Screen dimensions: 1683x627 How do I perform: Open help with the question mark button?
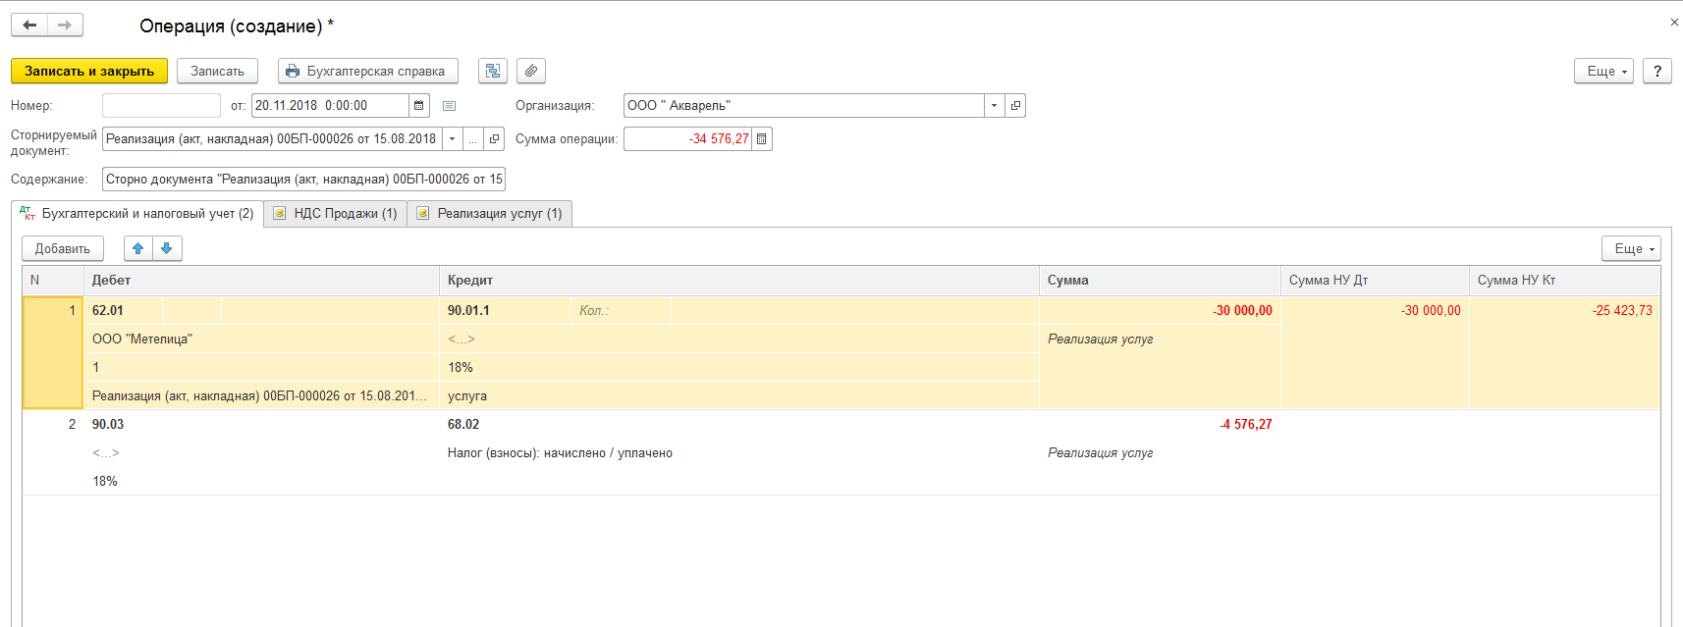pyautogui.click(x=1657, y=71)
